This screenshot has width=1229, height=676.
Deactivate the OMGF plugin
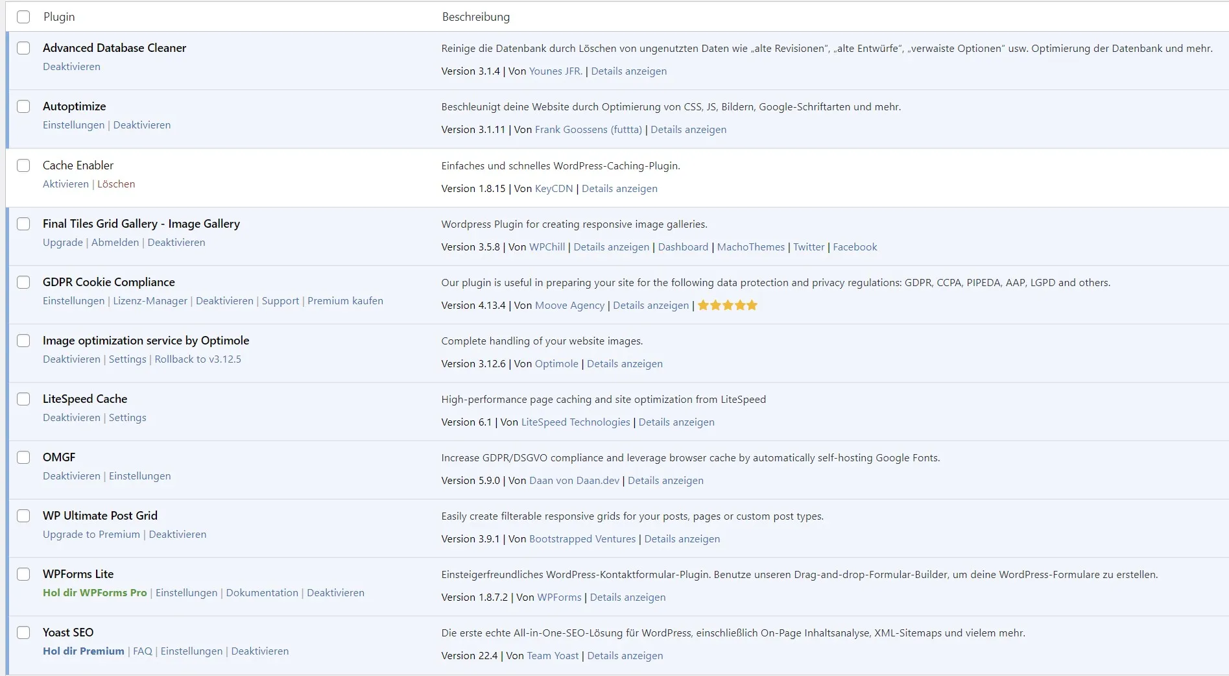pyautogui.click(x=71, y=476)
